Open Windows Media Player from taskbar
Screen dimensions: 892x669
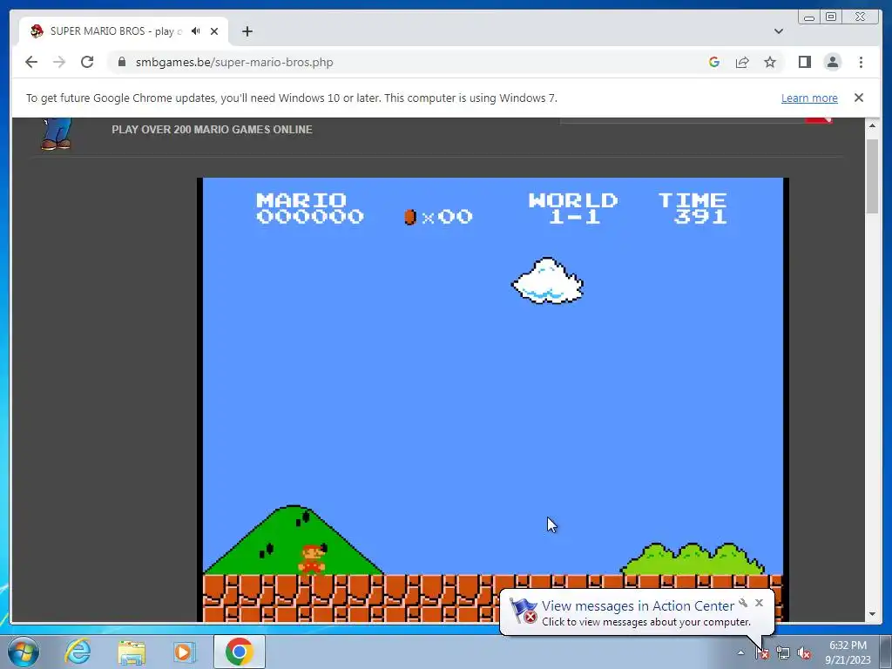pos(183,652)
